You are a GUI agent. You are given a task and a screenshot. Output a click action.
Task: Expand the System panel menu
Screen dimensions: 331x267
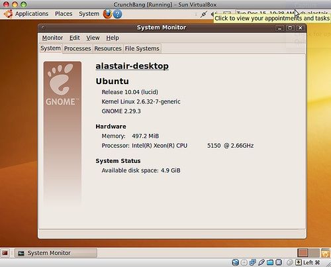click(x=89, y=14)
